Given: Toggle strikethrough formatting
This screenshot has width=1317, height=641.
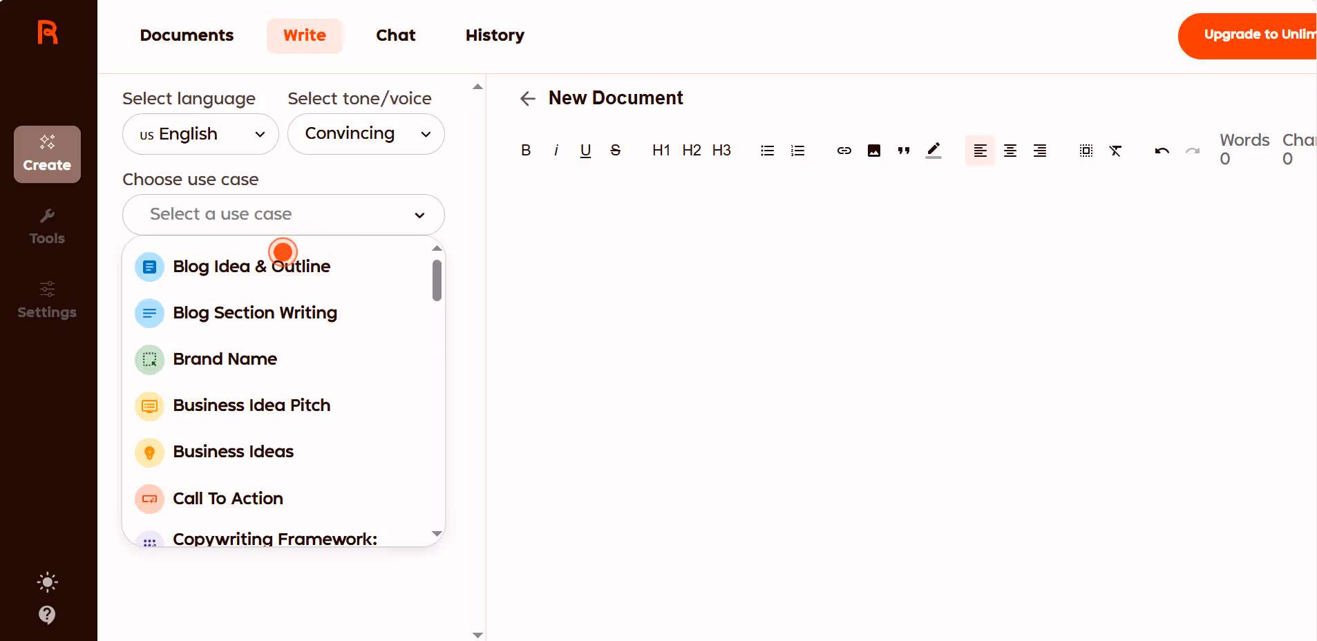Looking at the screenshot, I should (615, 151).
